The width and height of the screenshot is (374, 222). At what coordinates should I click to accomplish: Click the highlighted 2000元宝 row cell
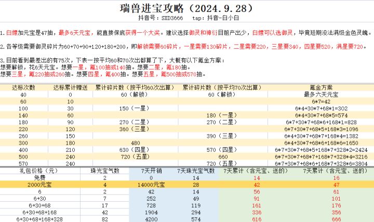[x=39, y=185]
